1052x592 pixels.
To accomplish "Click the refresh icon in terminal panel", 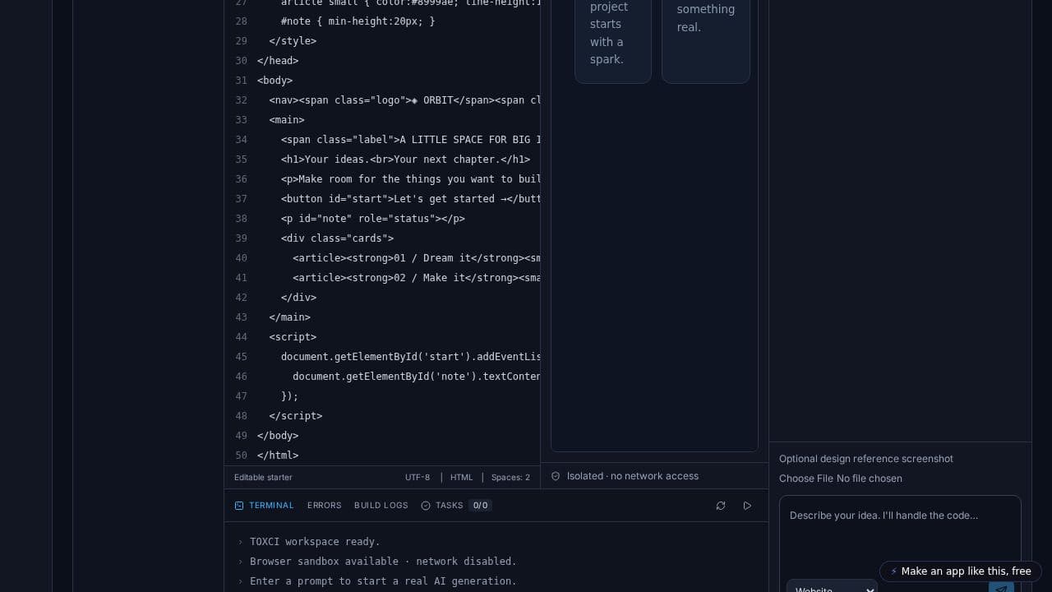I will (x=721, y=506).
